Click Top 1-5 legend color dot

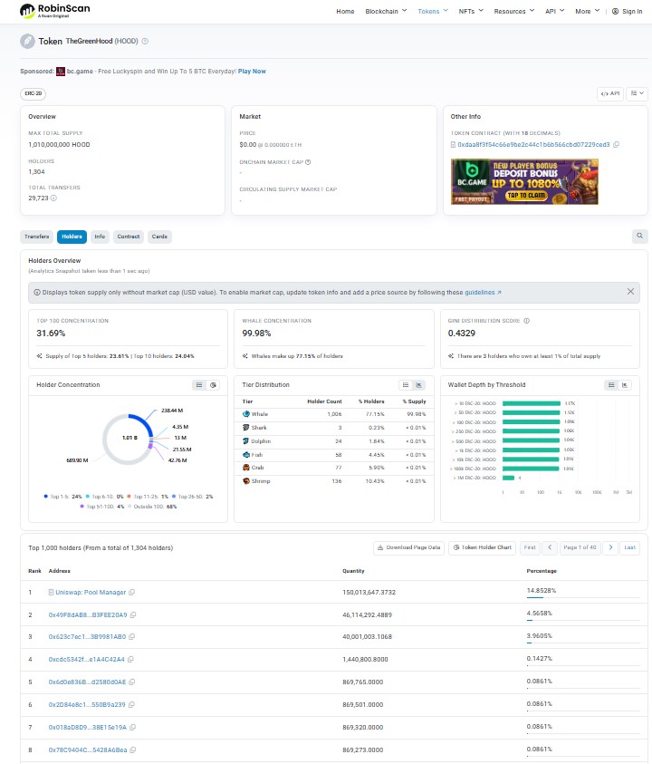click(x=46, y=497)
